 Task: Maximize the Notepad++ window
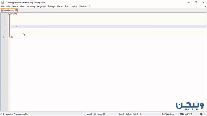tap(196, 2)
